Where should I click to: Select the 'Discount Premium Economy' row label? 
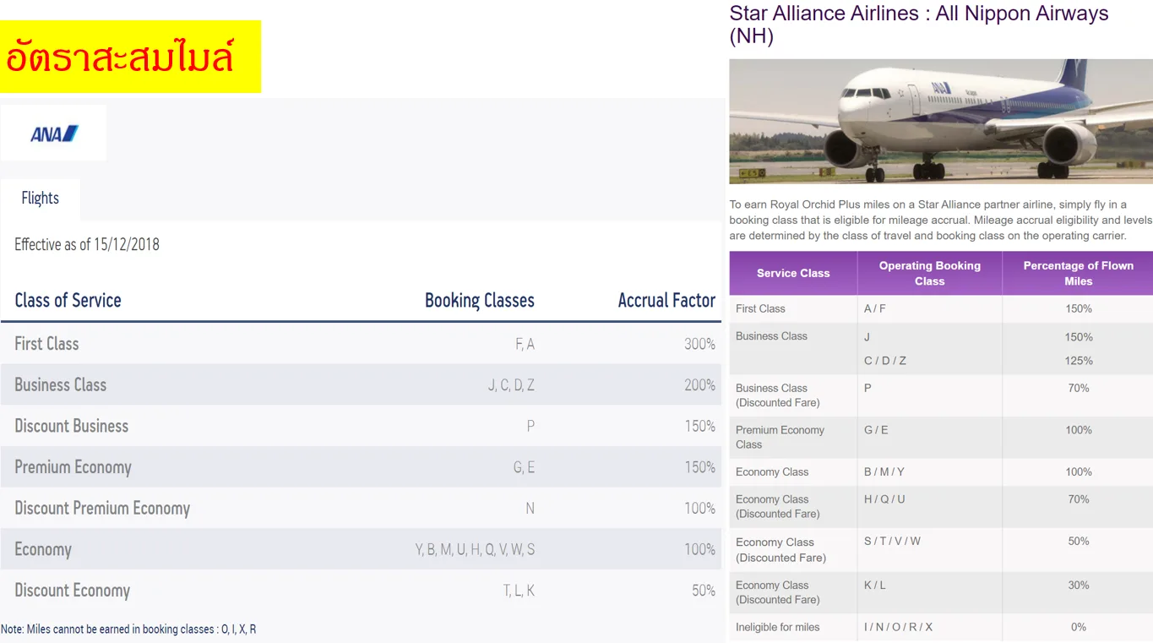[x=102, y=509]
